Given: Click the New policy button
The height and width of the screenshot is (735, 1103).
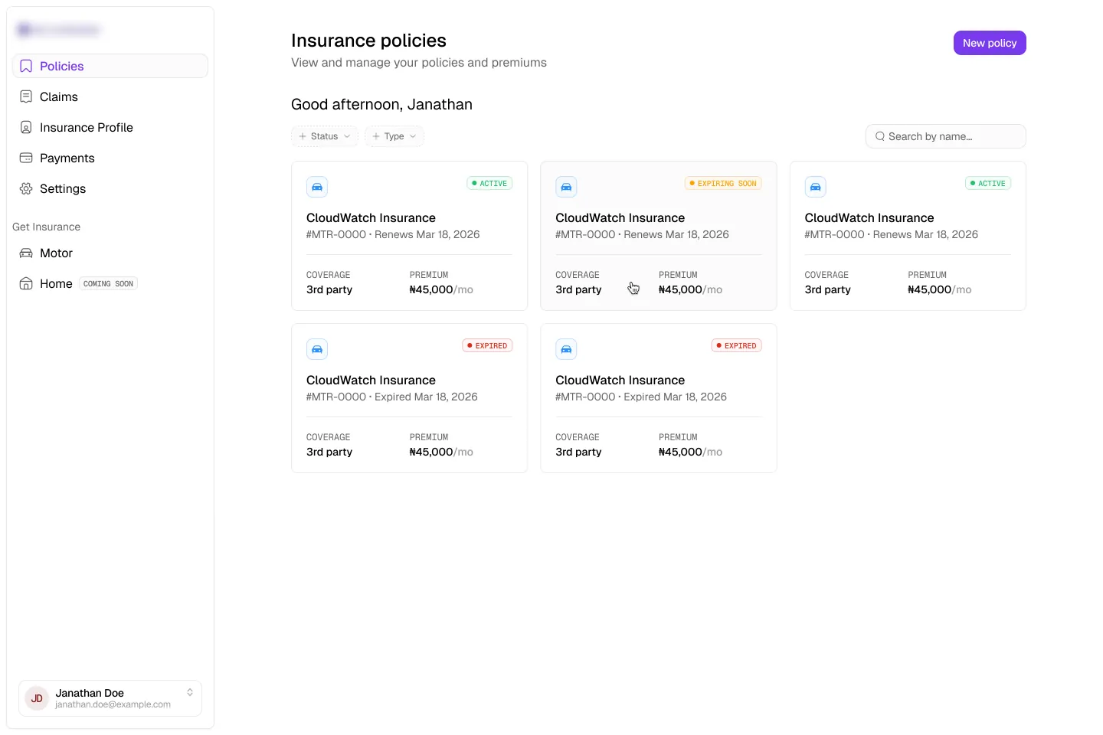Looking at the screenshot, I should (x=990, y=43).
